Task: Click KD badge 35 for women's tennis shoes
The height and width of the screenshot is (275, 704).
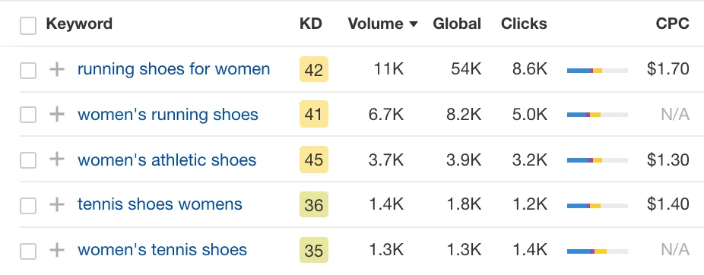Action: [x=314, y=250]
